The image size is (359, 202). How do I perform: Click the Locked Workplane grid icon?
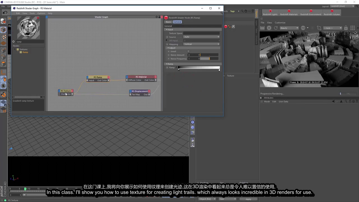[x=3, y=102]
